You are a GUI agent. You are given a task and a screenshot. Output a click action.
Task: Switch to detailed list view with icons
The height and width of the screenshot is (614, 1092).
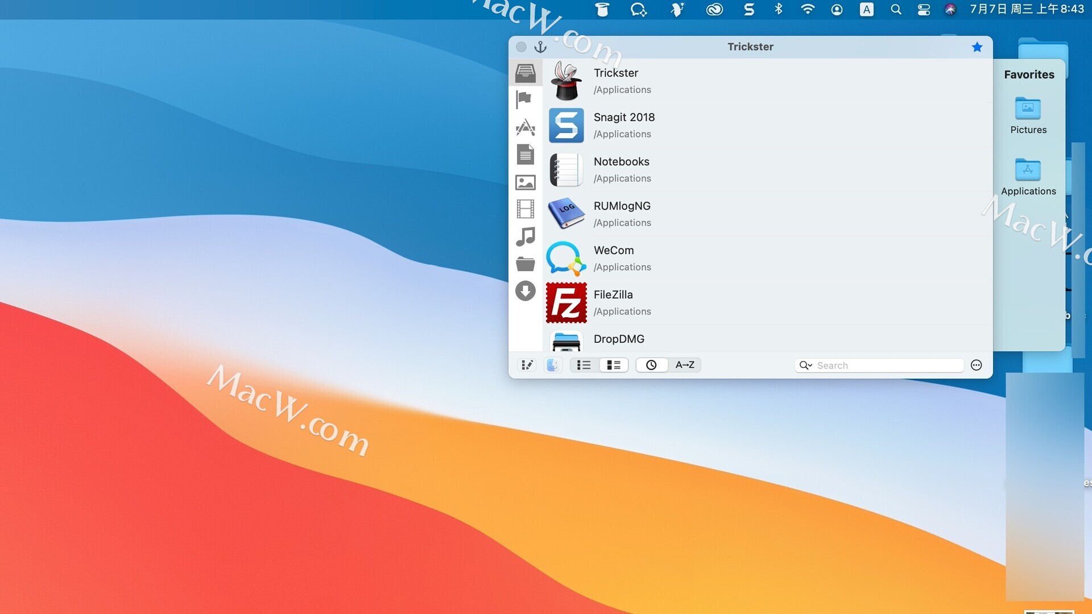[x=614, y=365]
